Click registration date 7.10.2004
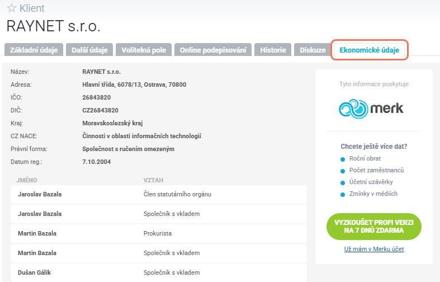The width and height of the screenshot is (440, 282). 97,162
